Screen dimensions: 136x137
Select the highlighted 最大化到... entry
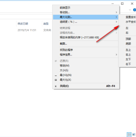click(x=86, y=17)
